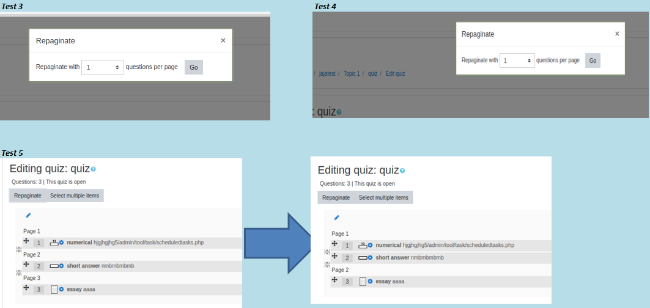Open gear settings of numerical in two-page view
This screenshot has width=650, height=308.
[370, 246]
